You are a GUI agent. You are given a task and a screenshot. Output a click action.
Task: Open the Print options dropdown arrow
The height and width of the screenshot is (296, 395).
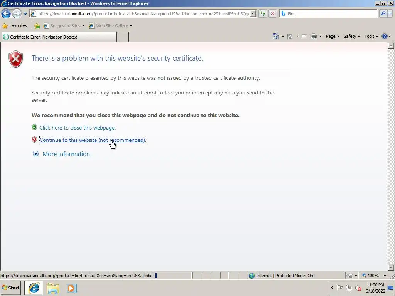coord(321,37)
